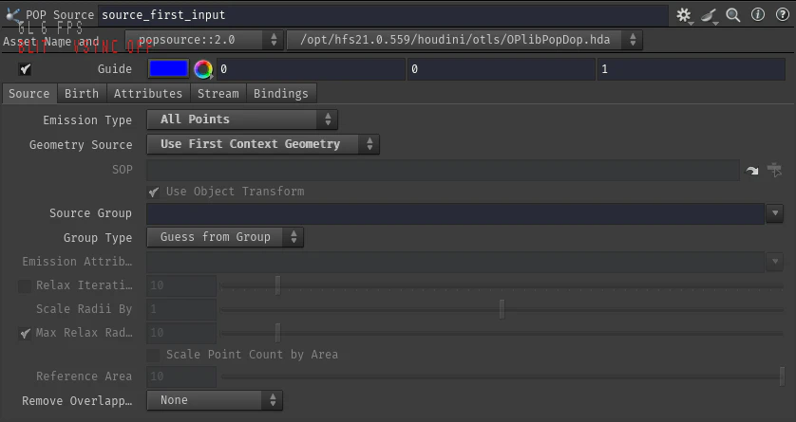Open Emission Type dropdown
796x422 pixels.
tap(242, 119)
